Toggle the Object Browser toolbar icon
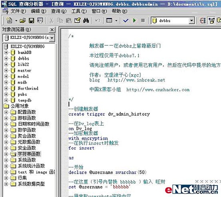This screenshot has height=197, width=221. pyautogui.click(x=211, y=21)
